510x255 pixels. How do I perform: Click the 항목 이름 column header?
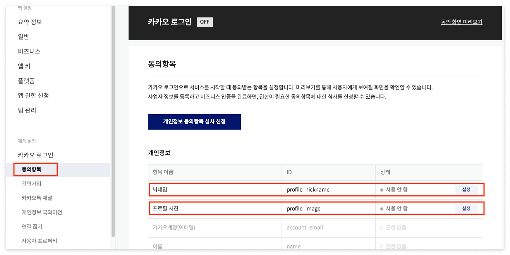(215, 172)
